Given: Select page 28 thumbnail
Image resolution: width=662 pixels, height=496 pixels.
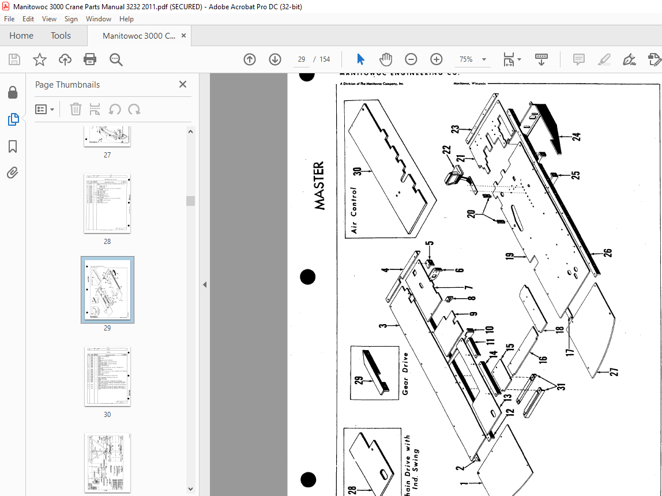Looking at the screenshot, I should click(107, 204).
